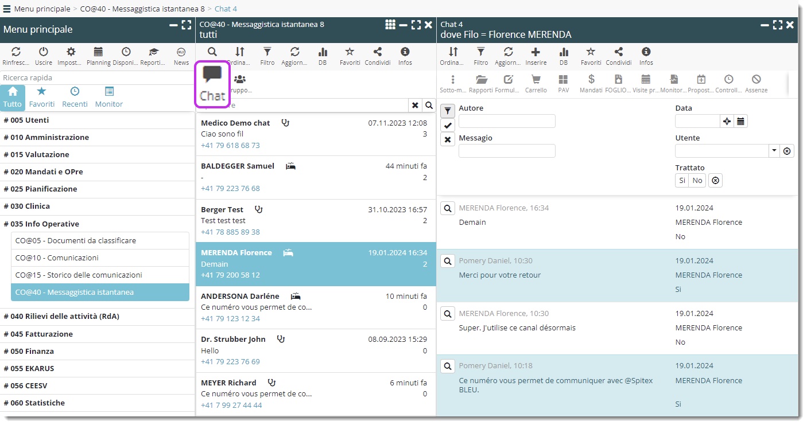Click Inserire plus icon in Chat 4
Screen dimensions: 807x425
[536, 56]
